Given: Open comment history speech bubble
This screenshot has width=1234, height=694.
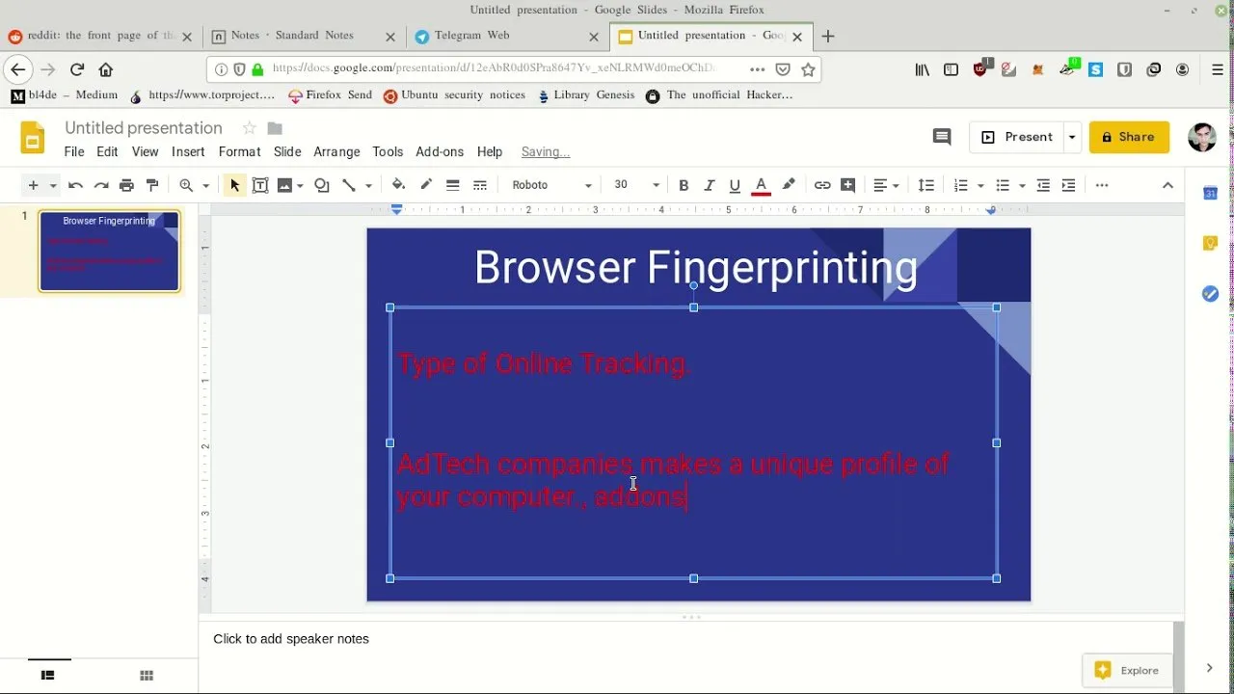Looking at the screenshot, I should tap(942, 138).
